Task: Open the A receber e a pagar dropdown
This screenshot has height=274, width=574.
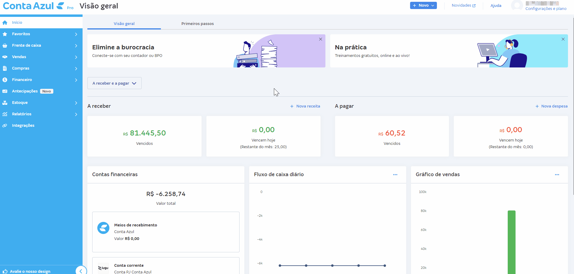Action: pyautogui.click(x=114, y=83)
